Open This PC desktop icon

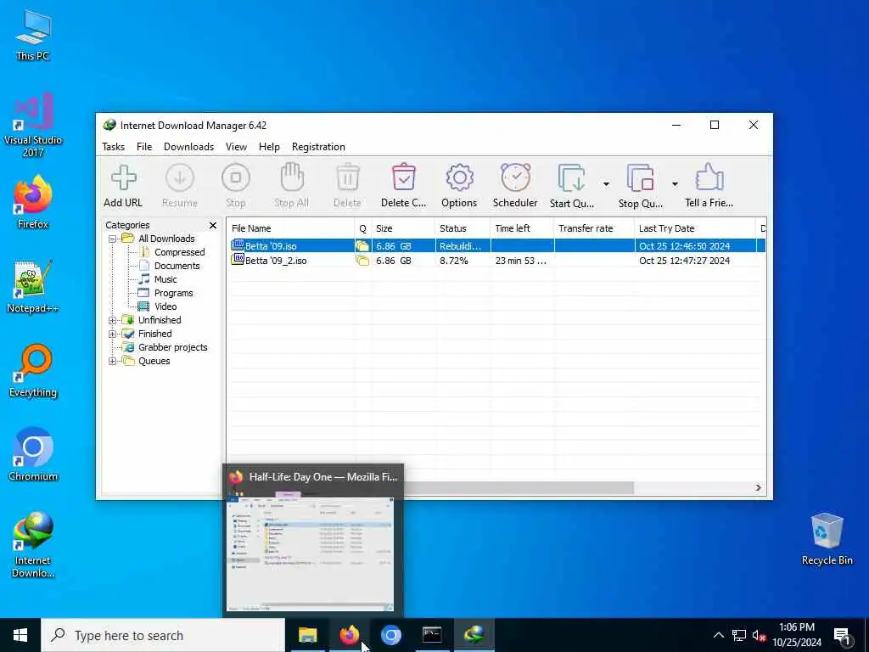coord(33,36)
